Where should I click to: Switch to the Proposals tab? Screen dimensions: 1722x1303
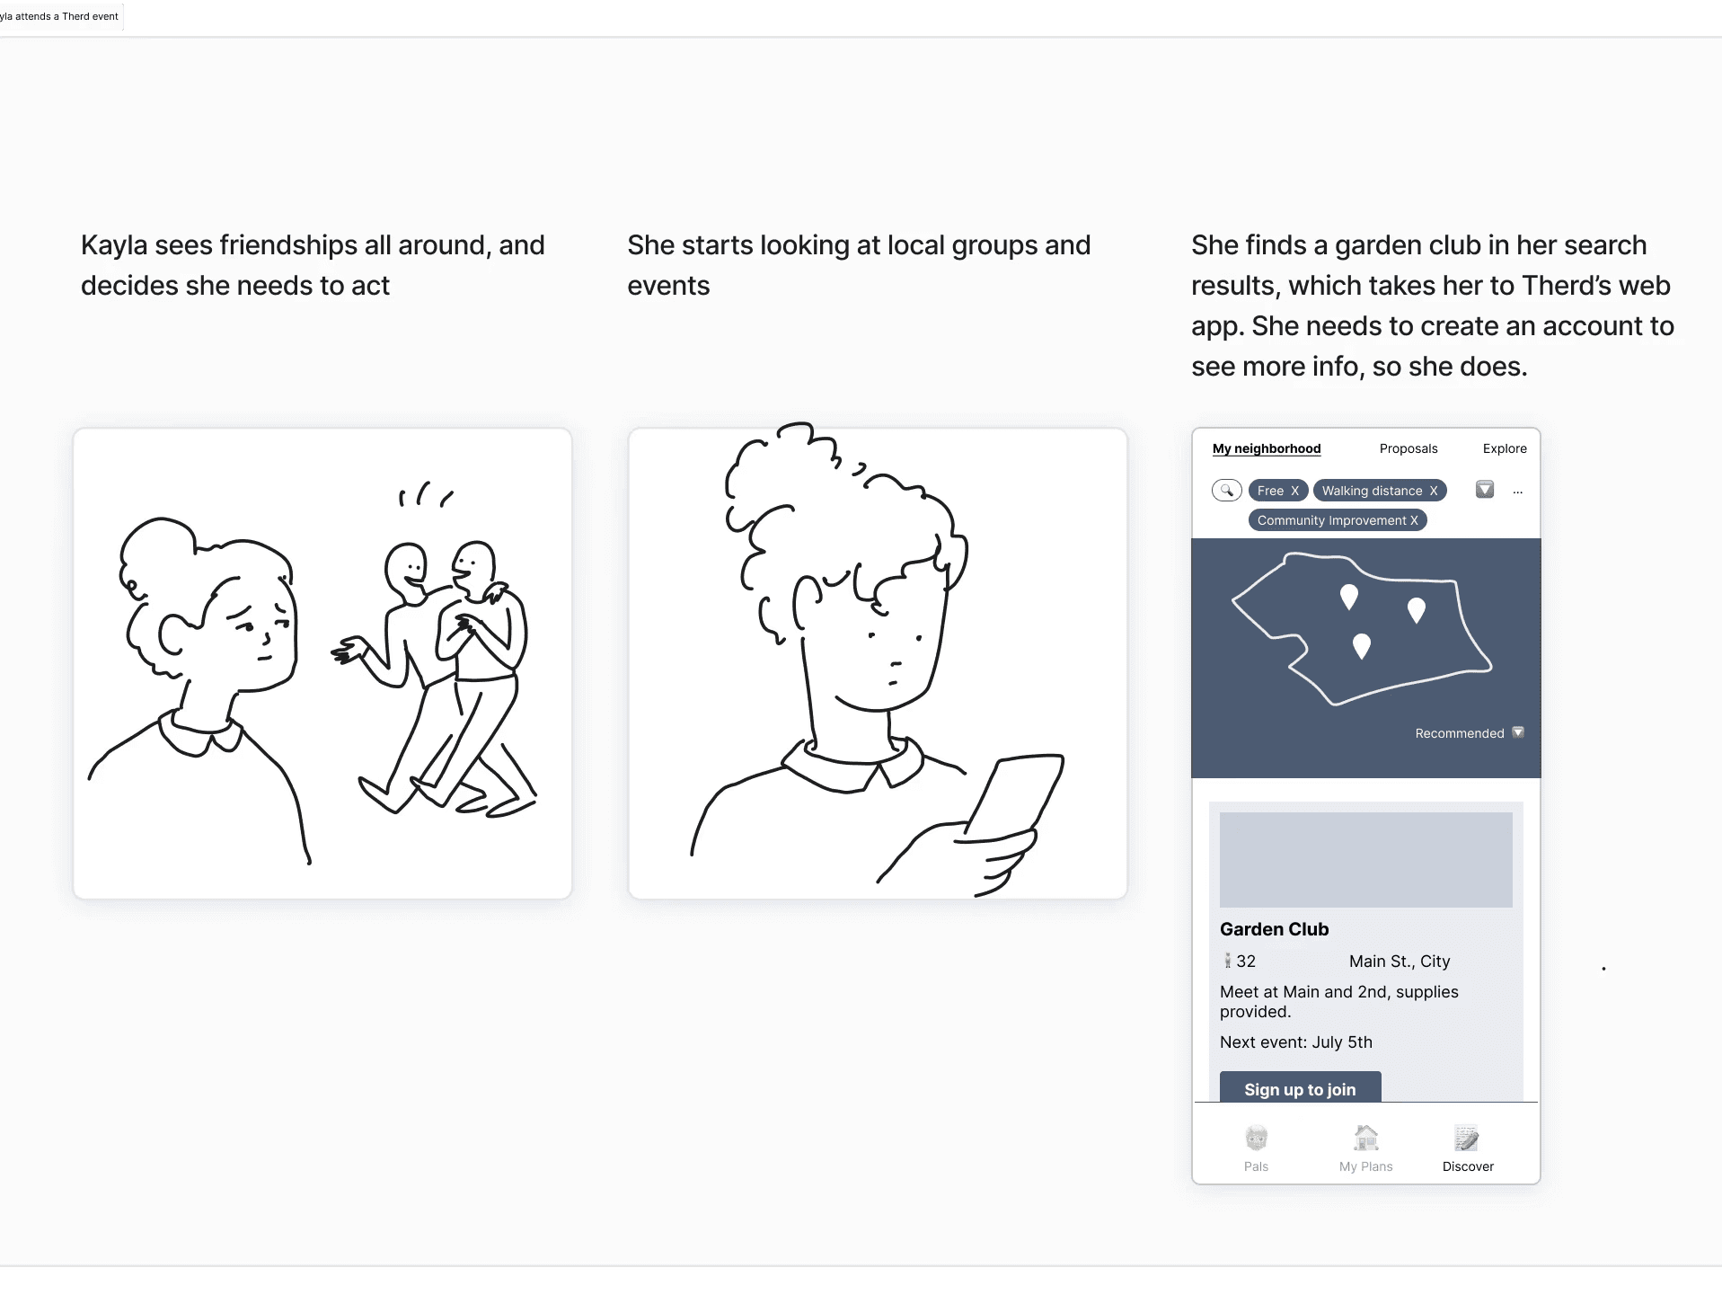[x=1409, y=448]
